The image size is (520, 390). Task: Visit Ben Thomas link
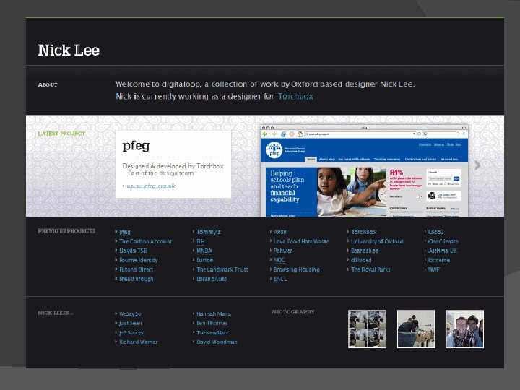tap(212, 323)
